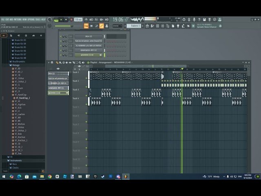Click the download icon in top toolbar
This screenshot has height=196, width=261.
(220, 20)
